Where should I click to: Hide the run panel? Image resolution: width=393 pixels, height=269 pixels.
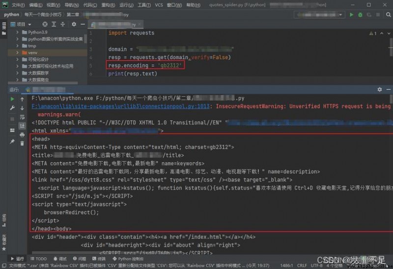point(388,90)
